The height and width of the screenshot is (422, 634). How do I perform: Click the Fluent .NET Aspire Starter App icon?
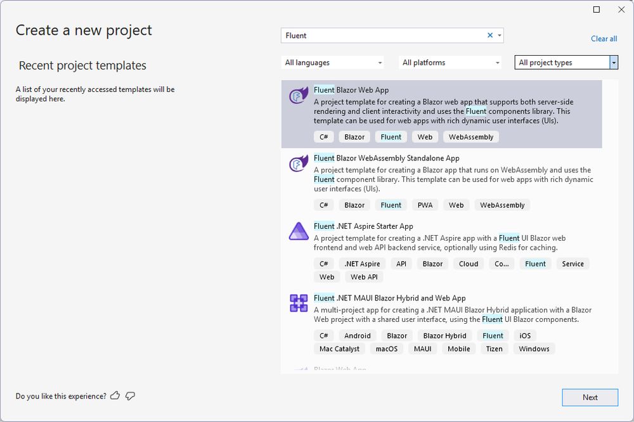click(299, 231)
